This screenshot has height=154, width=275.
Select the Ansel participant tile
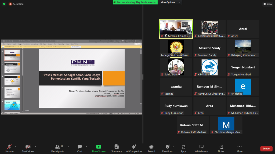(243, 29)
